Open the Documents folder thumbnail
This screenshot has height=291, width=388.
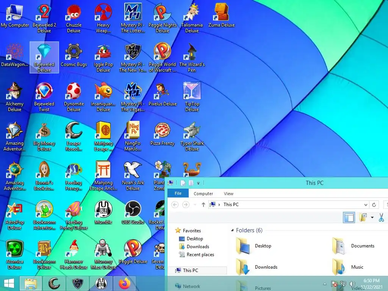point(353,246)
